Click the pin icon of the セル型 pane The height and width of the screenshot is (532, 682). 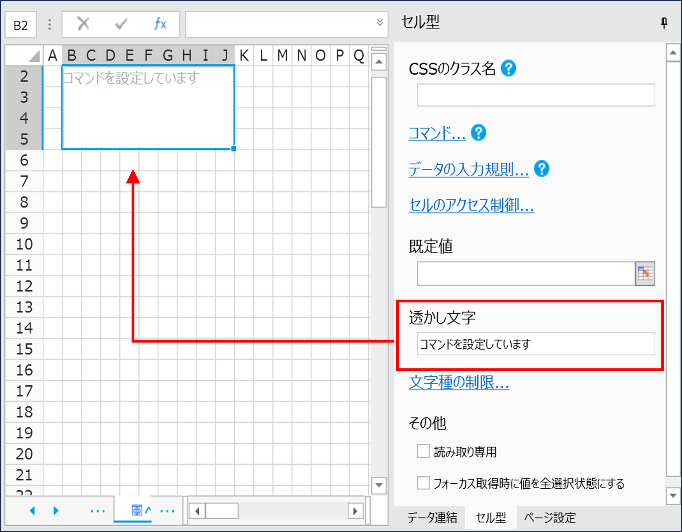664,23
